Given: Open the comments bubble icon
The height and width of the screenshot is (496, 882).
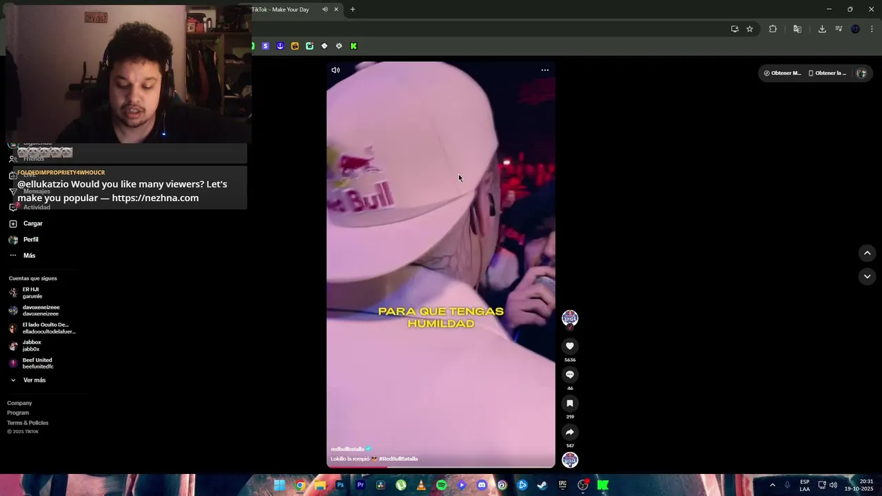Looking at the screenshot, I should [x=570, y=375].
